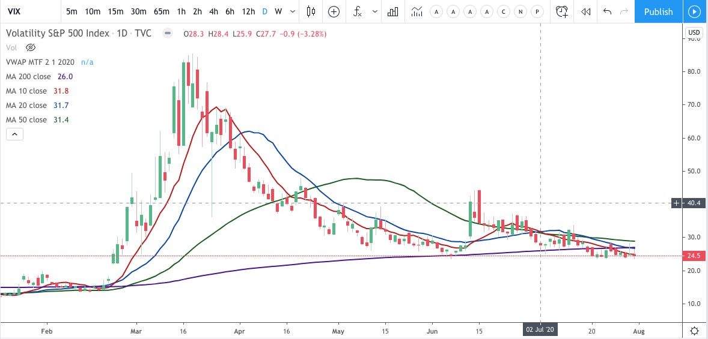Select the MA 50 close indicator label

pyautogui.click(x=26, y=120)
